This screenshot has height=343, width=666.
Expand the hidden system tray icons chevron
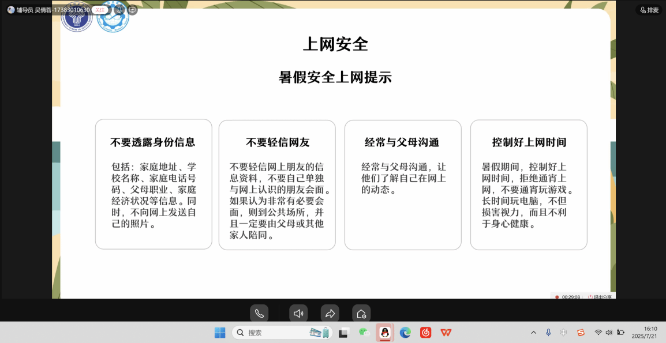(533, 333)
